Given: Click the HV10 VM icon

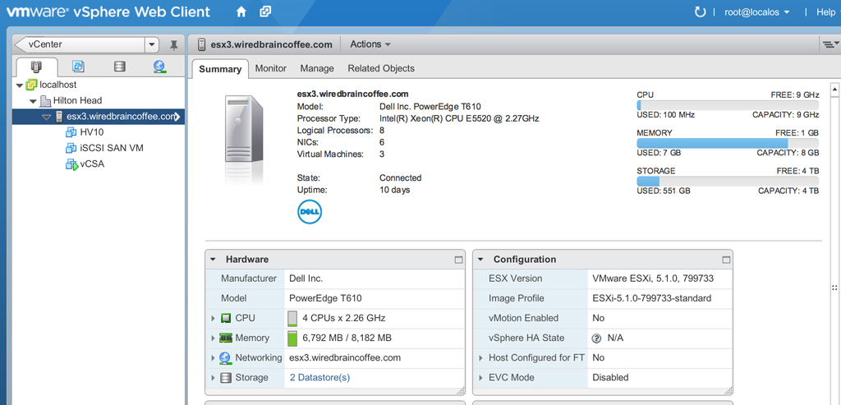Looking at the screenshot, I should [x=71, y=132].
